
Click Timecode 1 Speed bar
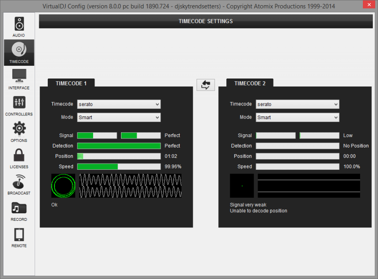(119, 166)
